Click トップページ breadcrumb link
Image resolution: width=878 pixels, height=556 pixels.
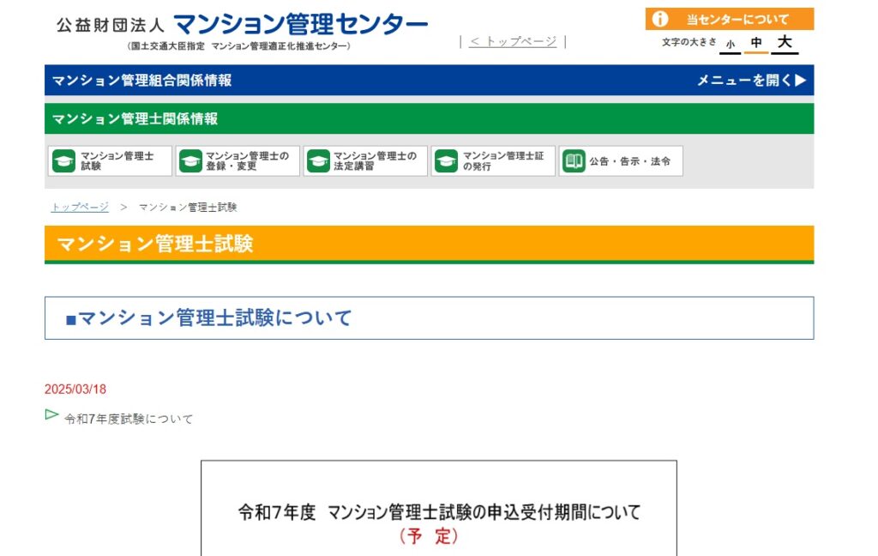click(x=80, y=208)
